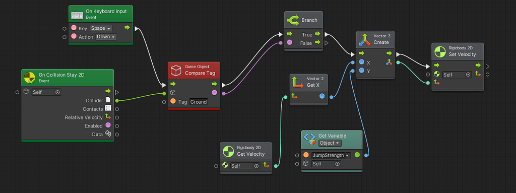This screenshot has width=516, height=193.
Task: Click the Ground tag input field
Action: point(199,102)
